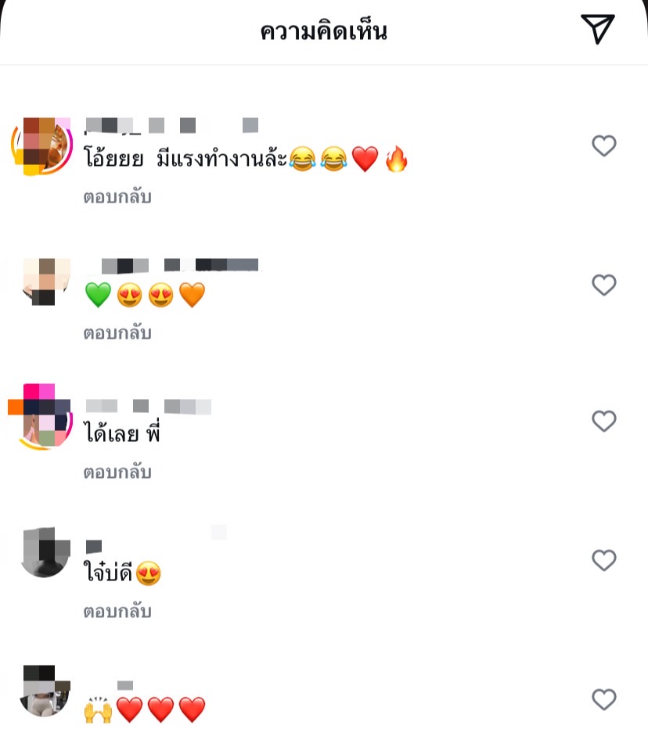
Task: Like the comment "ได้เลย พี่"
Action: click(604, 421)
